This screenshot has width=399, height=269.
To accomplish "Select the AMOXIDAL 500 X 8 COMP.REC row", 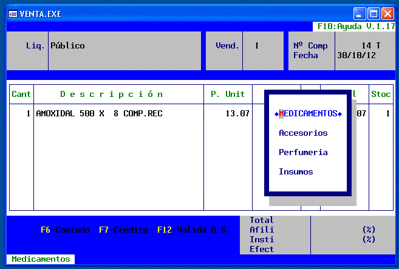I will pyautogui.click(x=99, y=113).
